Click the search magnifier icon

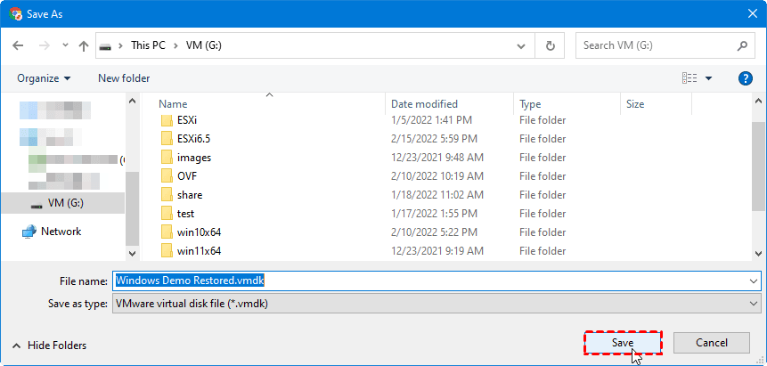click(x=742, y=45)
